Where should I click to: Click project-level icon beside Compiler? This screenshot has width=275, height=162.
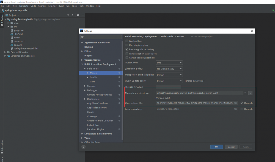[x=119, y=86]
